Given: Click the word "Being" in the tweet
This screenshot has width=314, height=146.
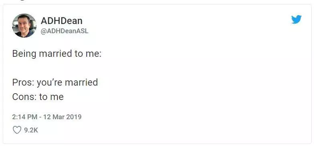Looking at the screenshot, I should pyautogui.click(x=24, y=54).
